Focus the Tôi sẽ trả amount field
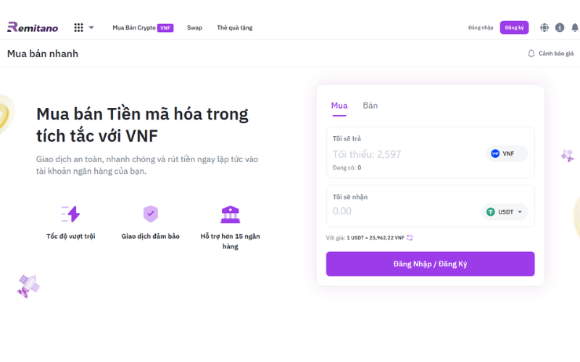The image size is (580, 362). coord(407,154)
